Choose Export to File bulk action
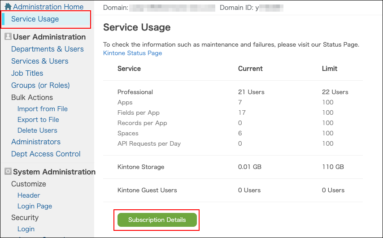The width and height of the screenshot is (383, 238). click(x=38, y=120)
